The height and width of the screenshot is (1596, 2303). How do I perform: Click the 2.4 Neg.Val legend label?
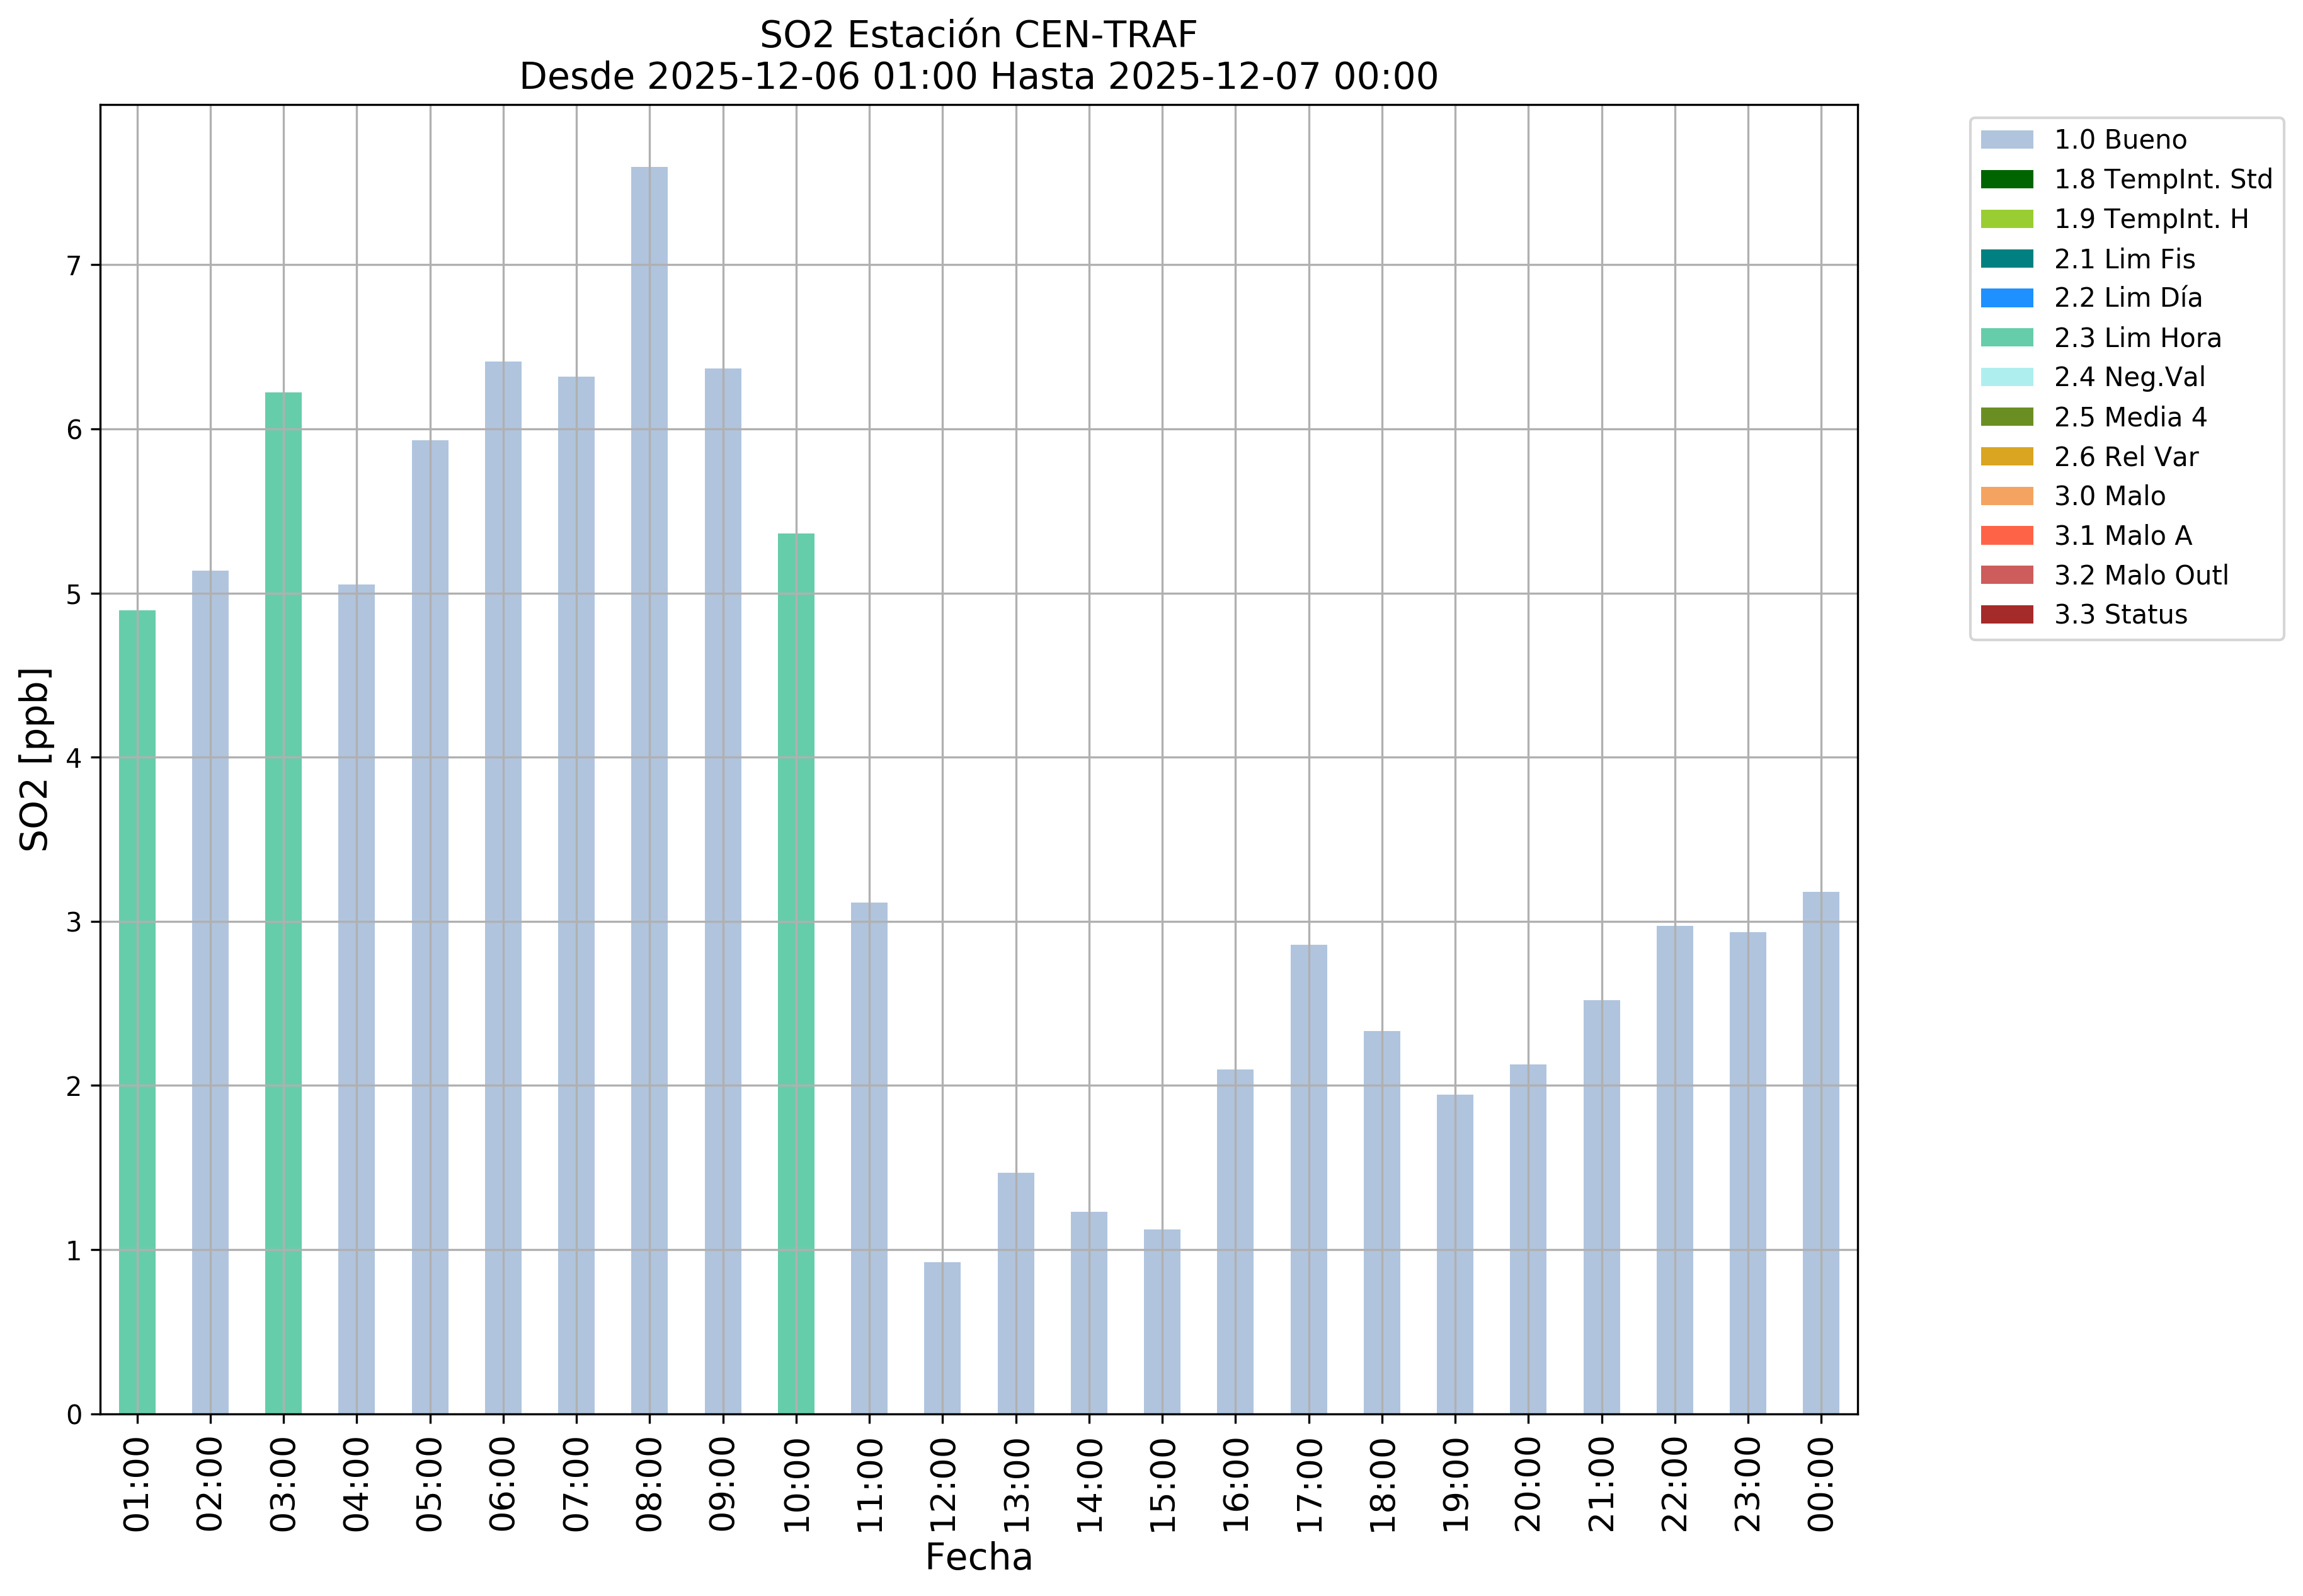click(x=2129, y=377)
